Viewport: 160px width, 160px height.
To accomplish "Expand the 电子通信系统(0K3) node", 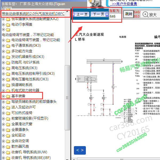I will [x=3, y=46].
